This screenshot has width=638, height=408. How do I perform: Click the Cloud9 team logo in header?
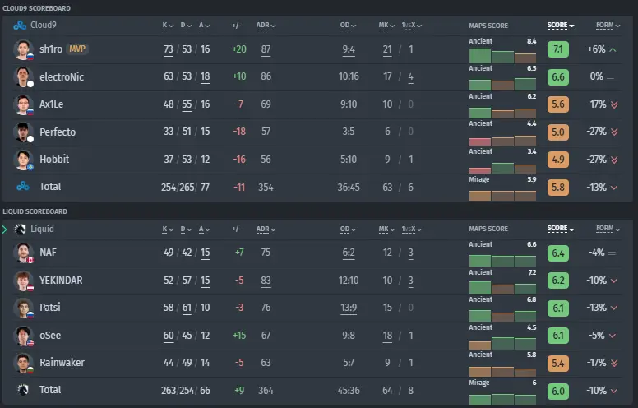point(20,25)
